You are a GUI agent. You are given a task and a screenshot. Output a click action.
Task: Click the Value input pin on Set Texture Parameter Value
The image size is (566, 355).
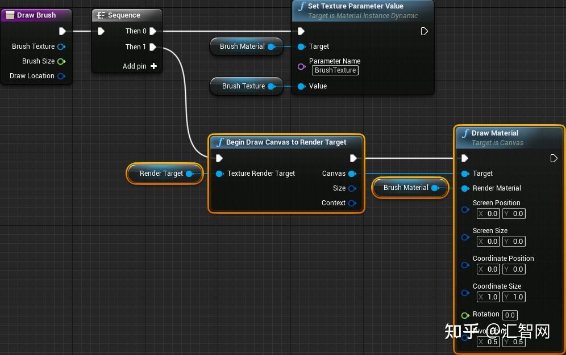point(302,86)
